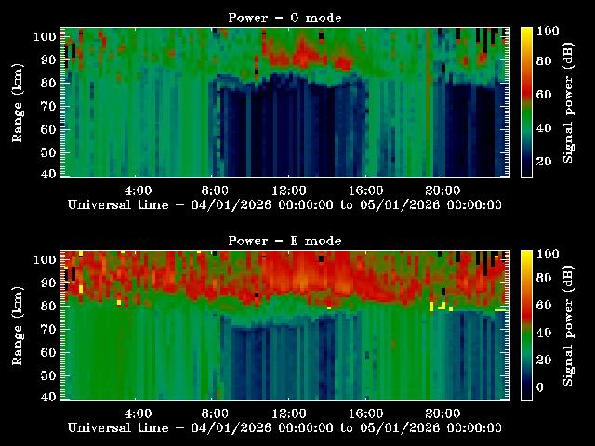The width and height of the screenshot is (595, 446).
Task: Click "Signal power (dB)" label beside O mode colorbar
Action: coord(569,102)
